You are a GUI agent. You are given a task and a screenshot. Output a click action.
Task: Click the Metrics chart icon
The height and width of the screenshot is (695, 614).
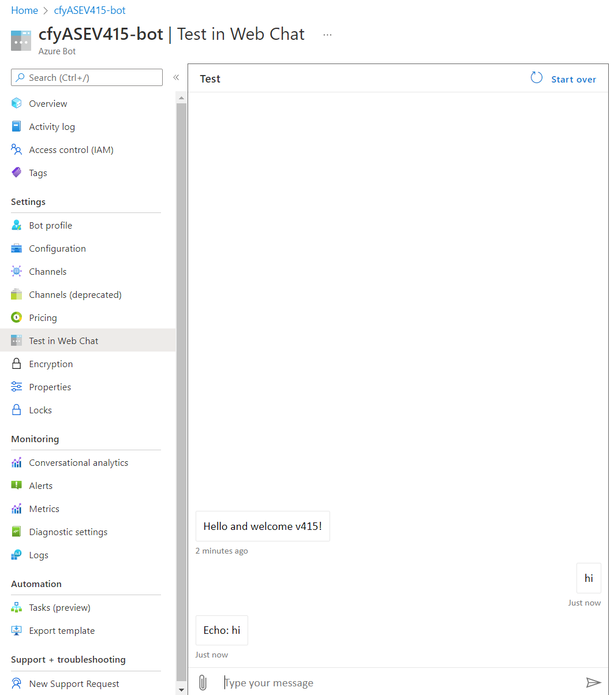tap(17, 509)
